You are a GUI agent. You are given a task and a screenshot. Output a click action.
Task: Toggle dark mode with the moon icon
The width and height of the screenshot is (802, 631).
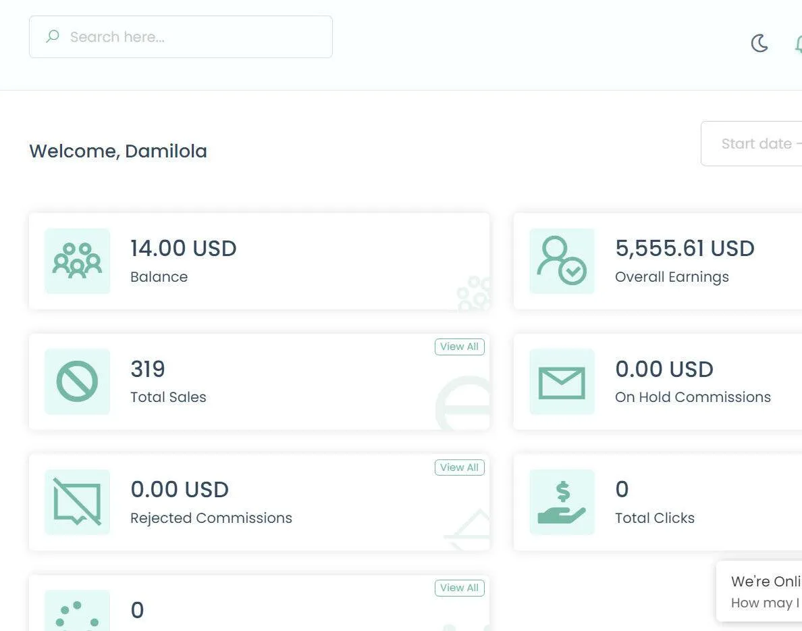click(x=759, y=43)
